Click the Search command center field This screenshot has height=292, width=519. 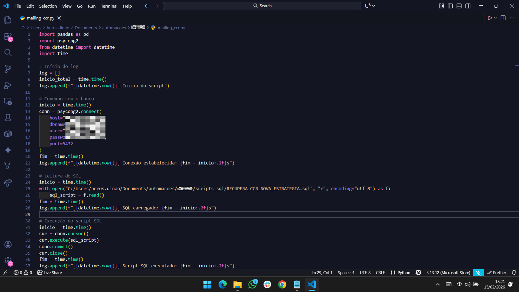tap(262, 6)
